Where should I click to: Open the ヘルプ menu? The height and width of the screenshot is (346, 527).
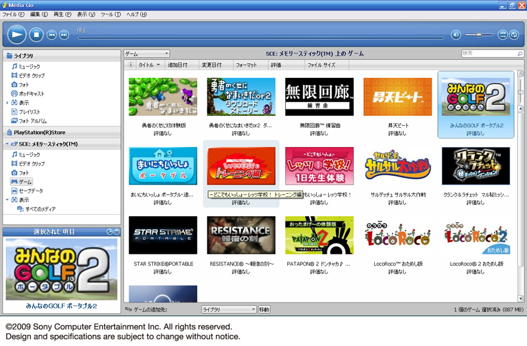pyautogui.click(x=136, y=14)
